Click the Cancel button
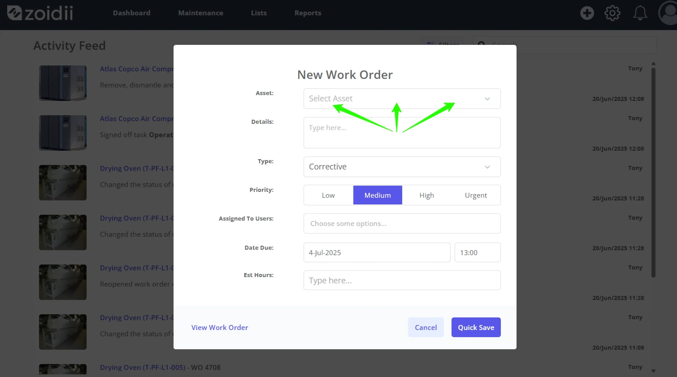The image size is (677, 377). coord(425,327)
